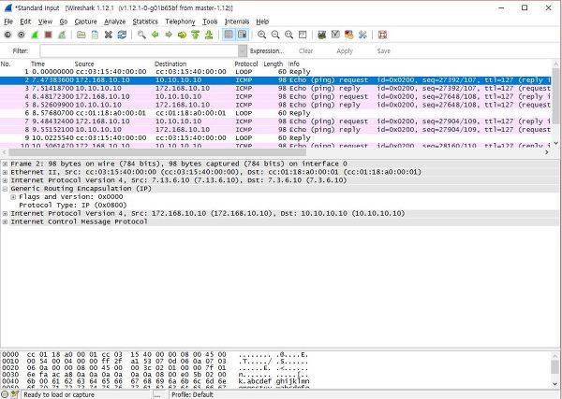Find a packet (magnifier icon)

coord(141,35)
